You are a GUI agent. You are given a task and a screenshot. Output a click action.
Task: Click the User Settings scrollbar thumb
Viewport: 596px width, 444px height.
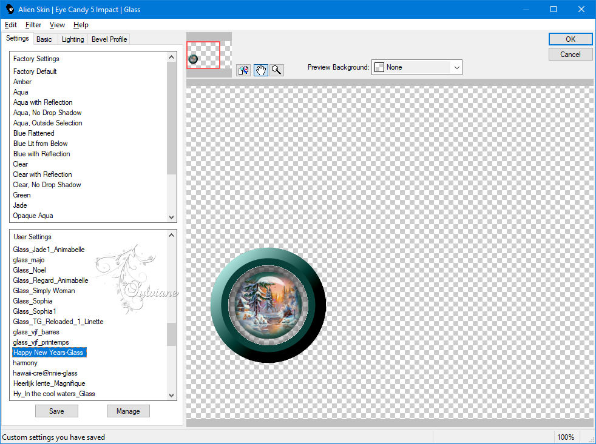(171, 334)
